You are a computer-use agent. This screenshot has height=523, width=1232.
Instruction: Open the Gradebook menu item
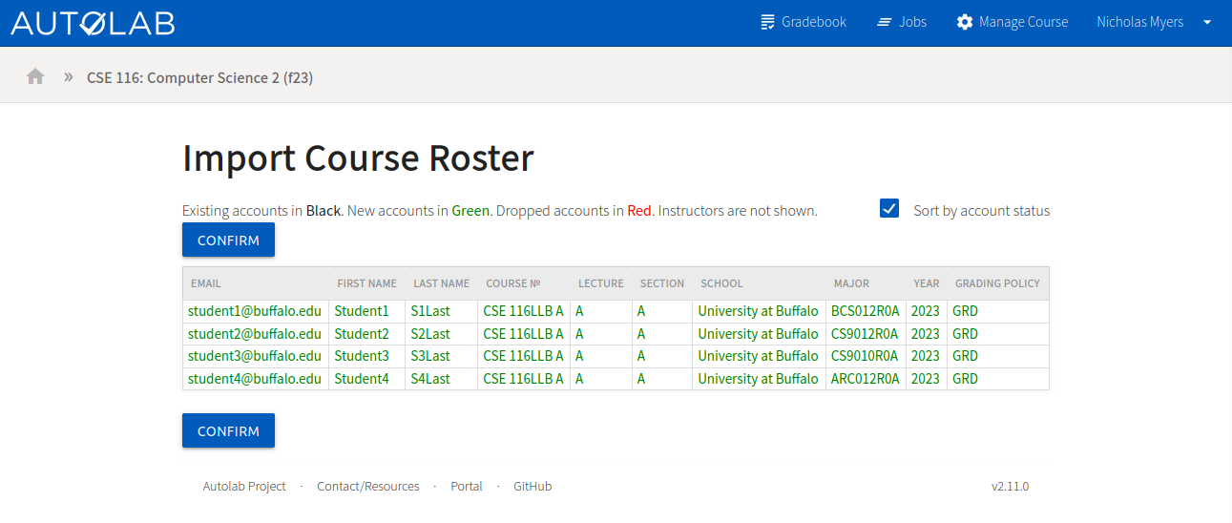[x=803, y=22]
